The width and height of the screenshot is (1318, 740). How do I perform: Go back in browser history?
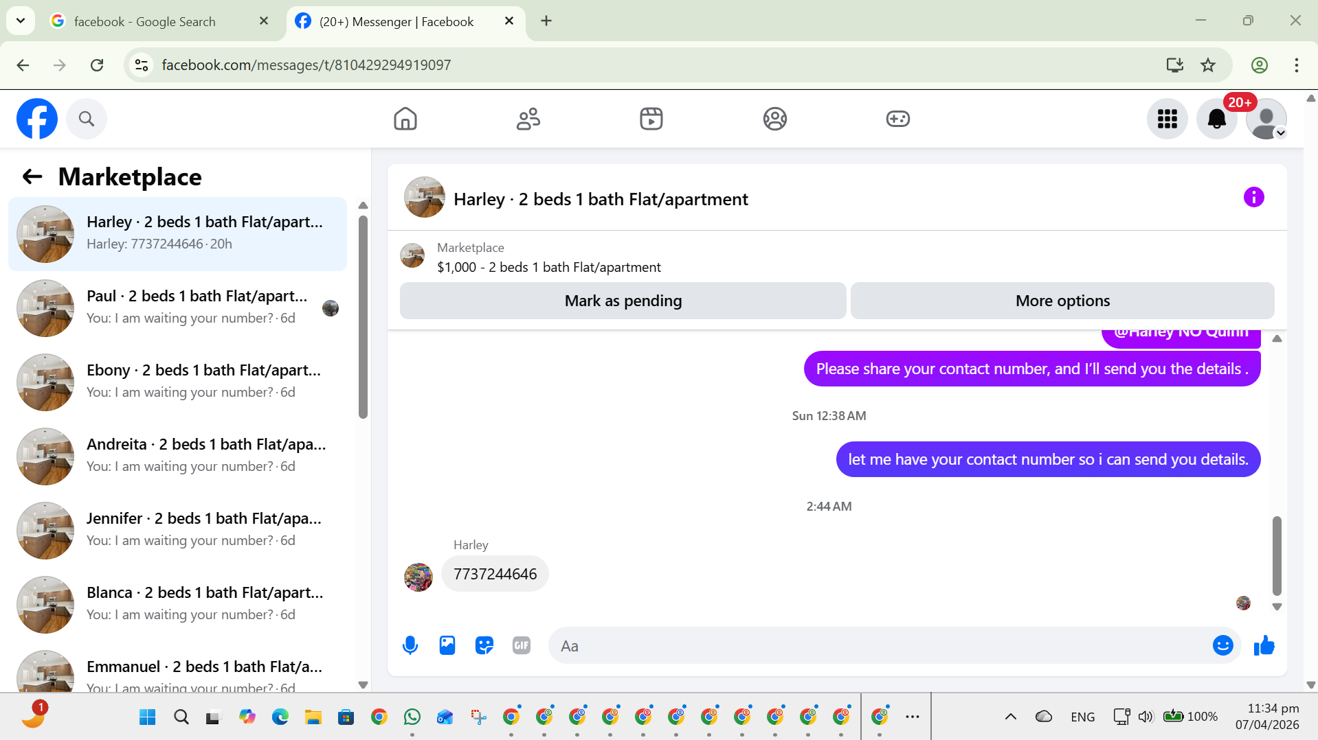pos(23,65)
